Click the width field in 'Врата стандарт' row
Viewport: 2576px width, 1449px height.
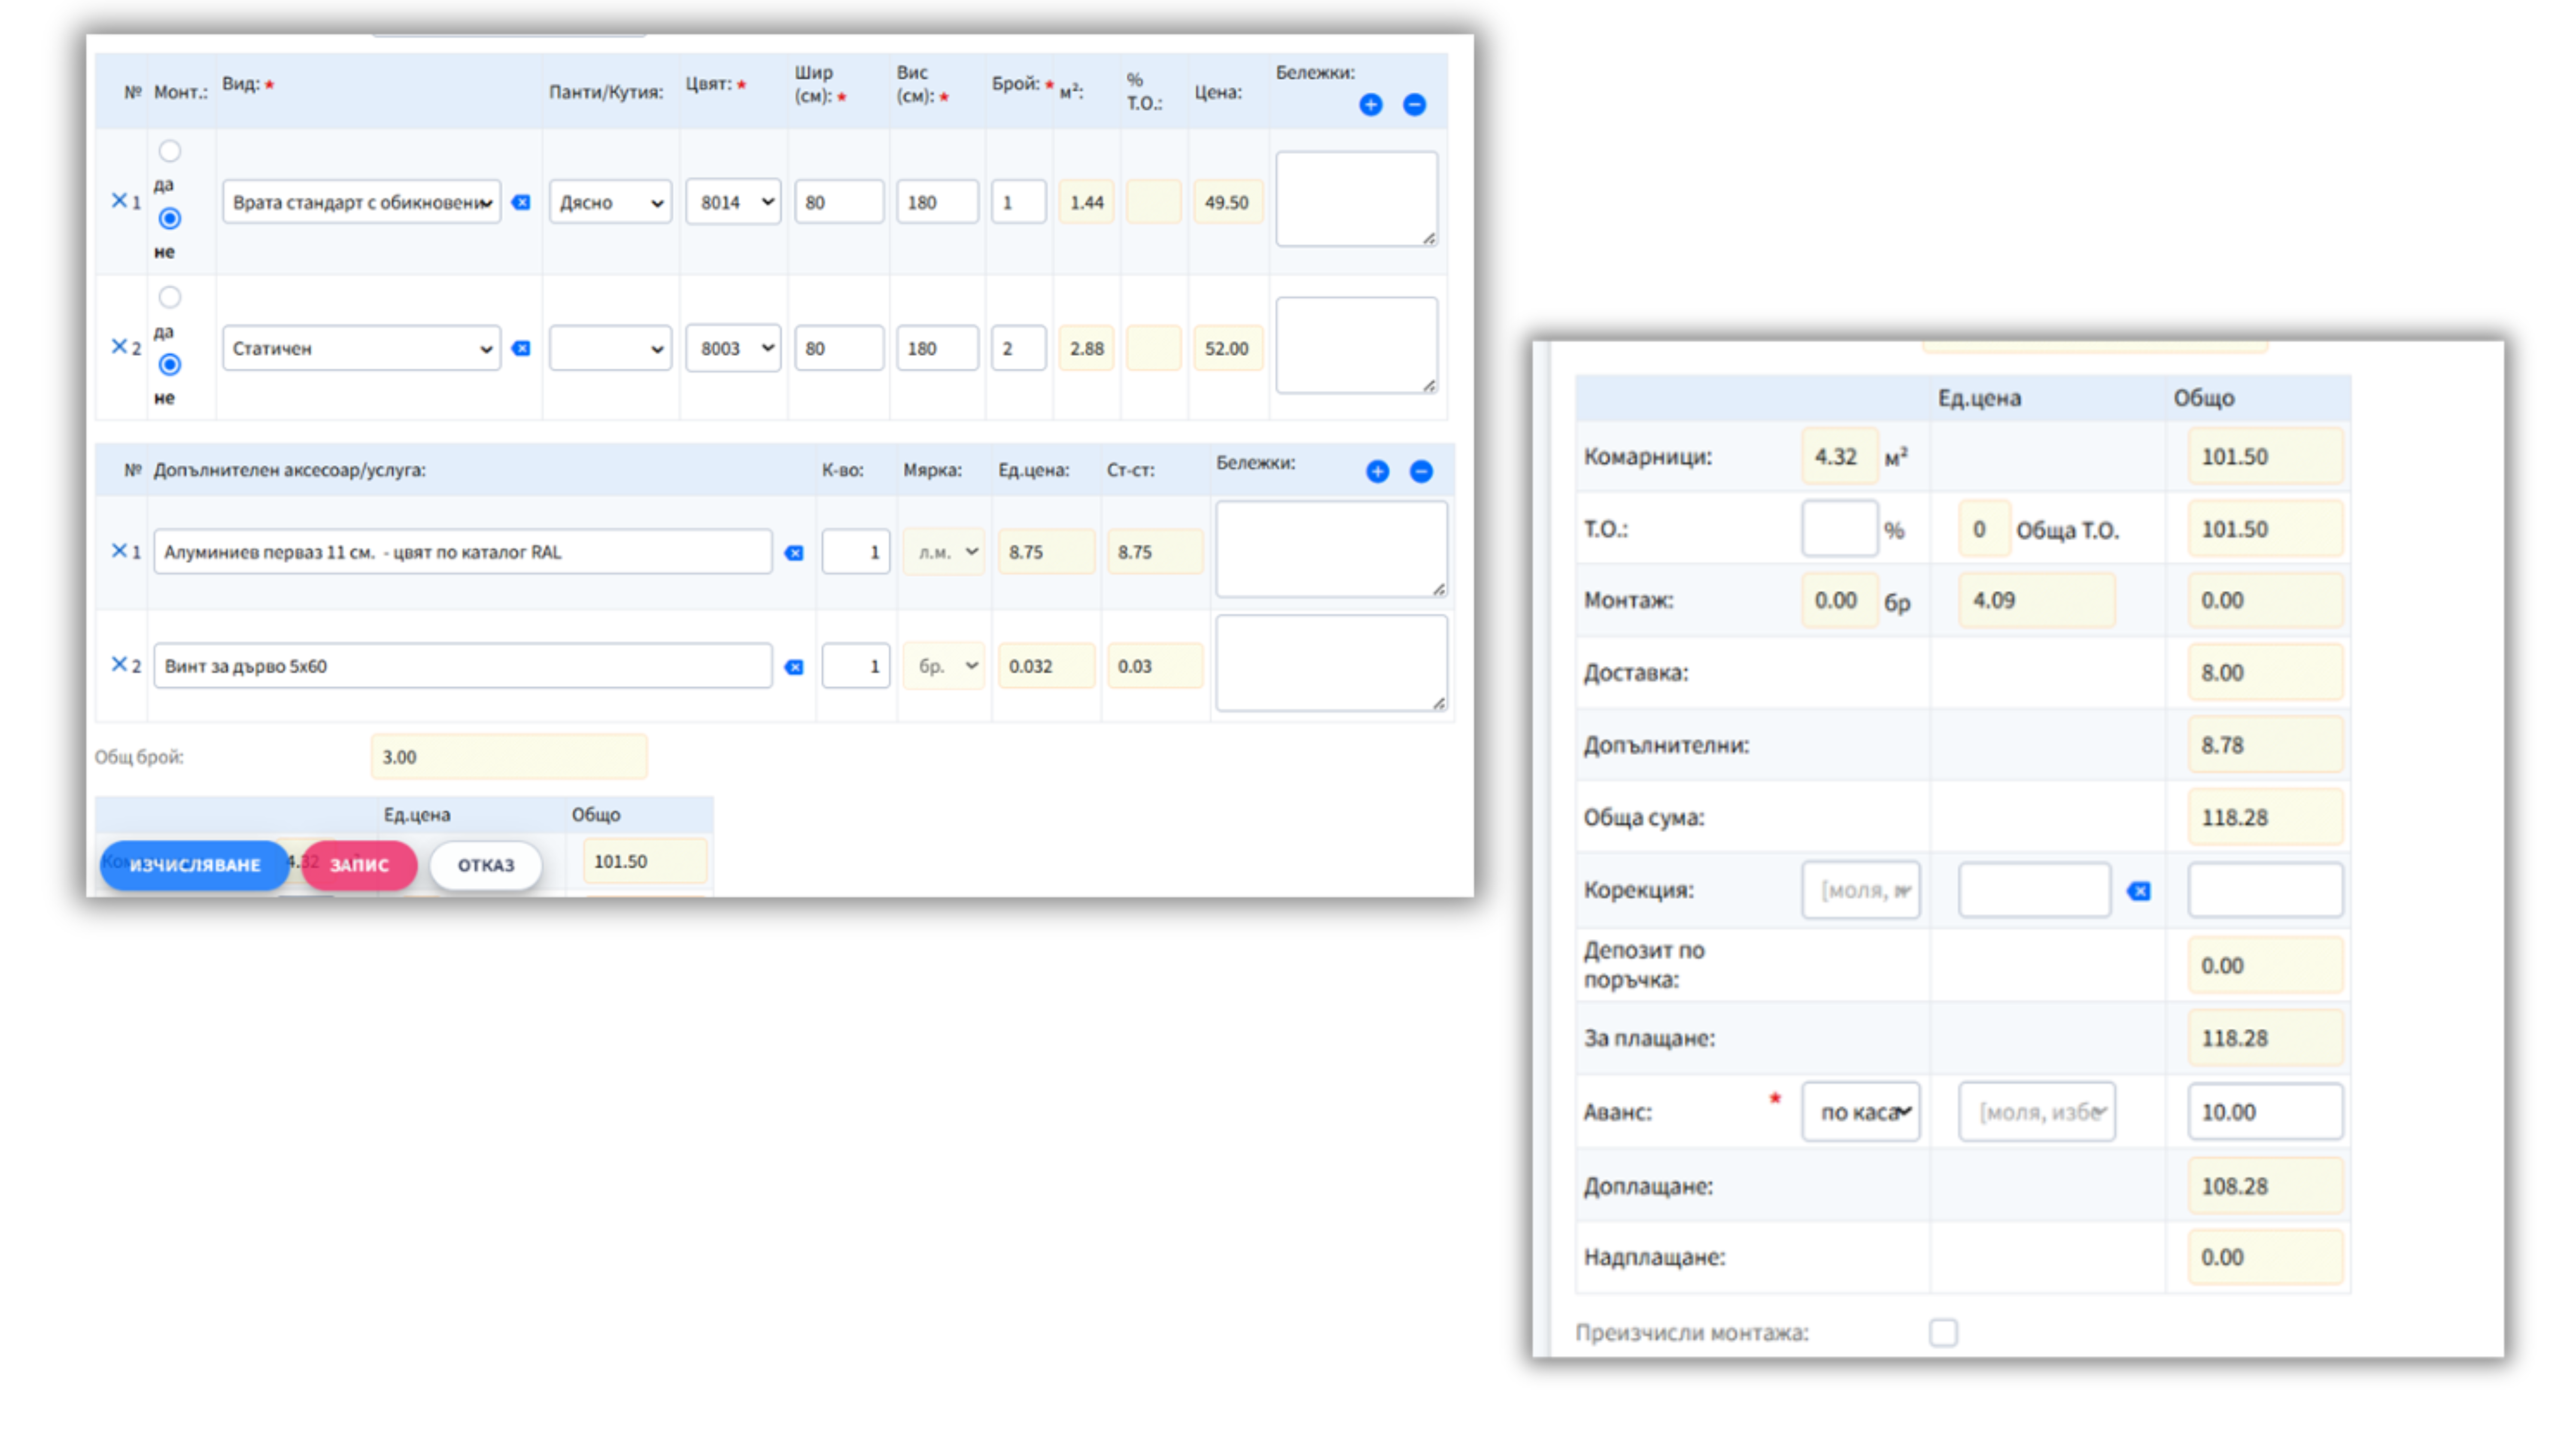[x=839, y=202]
